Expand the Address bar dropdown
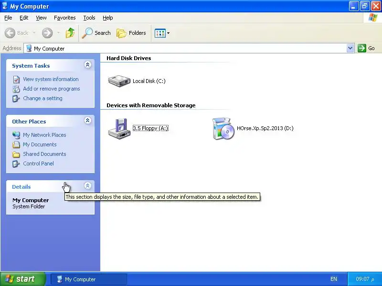The image size is (382, 286). 350,48
